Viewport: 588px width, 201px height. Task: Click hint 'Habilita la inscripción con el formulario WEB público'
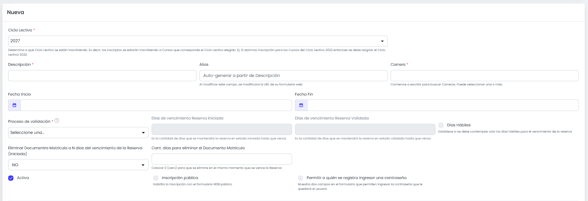click(x=193, y=184)
